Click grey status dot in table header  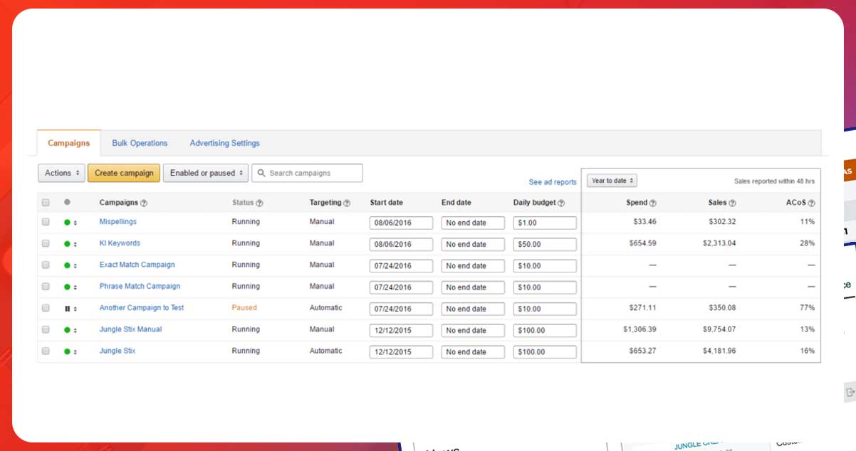coord(67,203)
